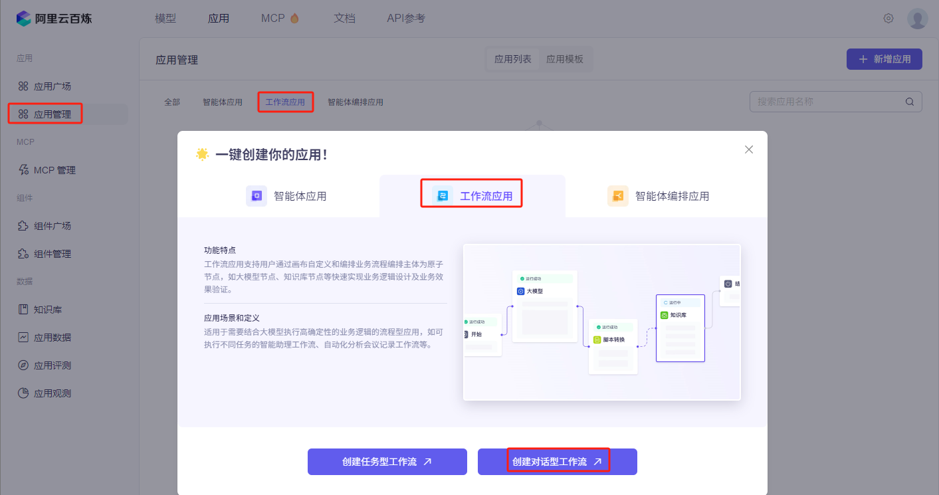Click the 新增应用 button

coord(884,59)
